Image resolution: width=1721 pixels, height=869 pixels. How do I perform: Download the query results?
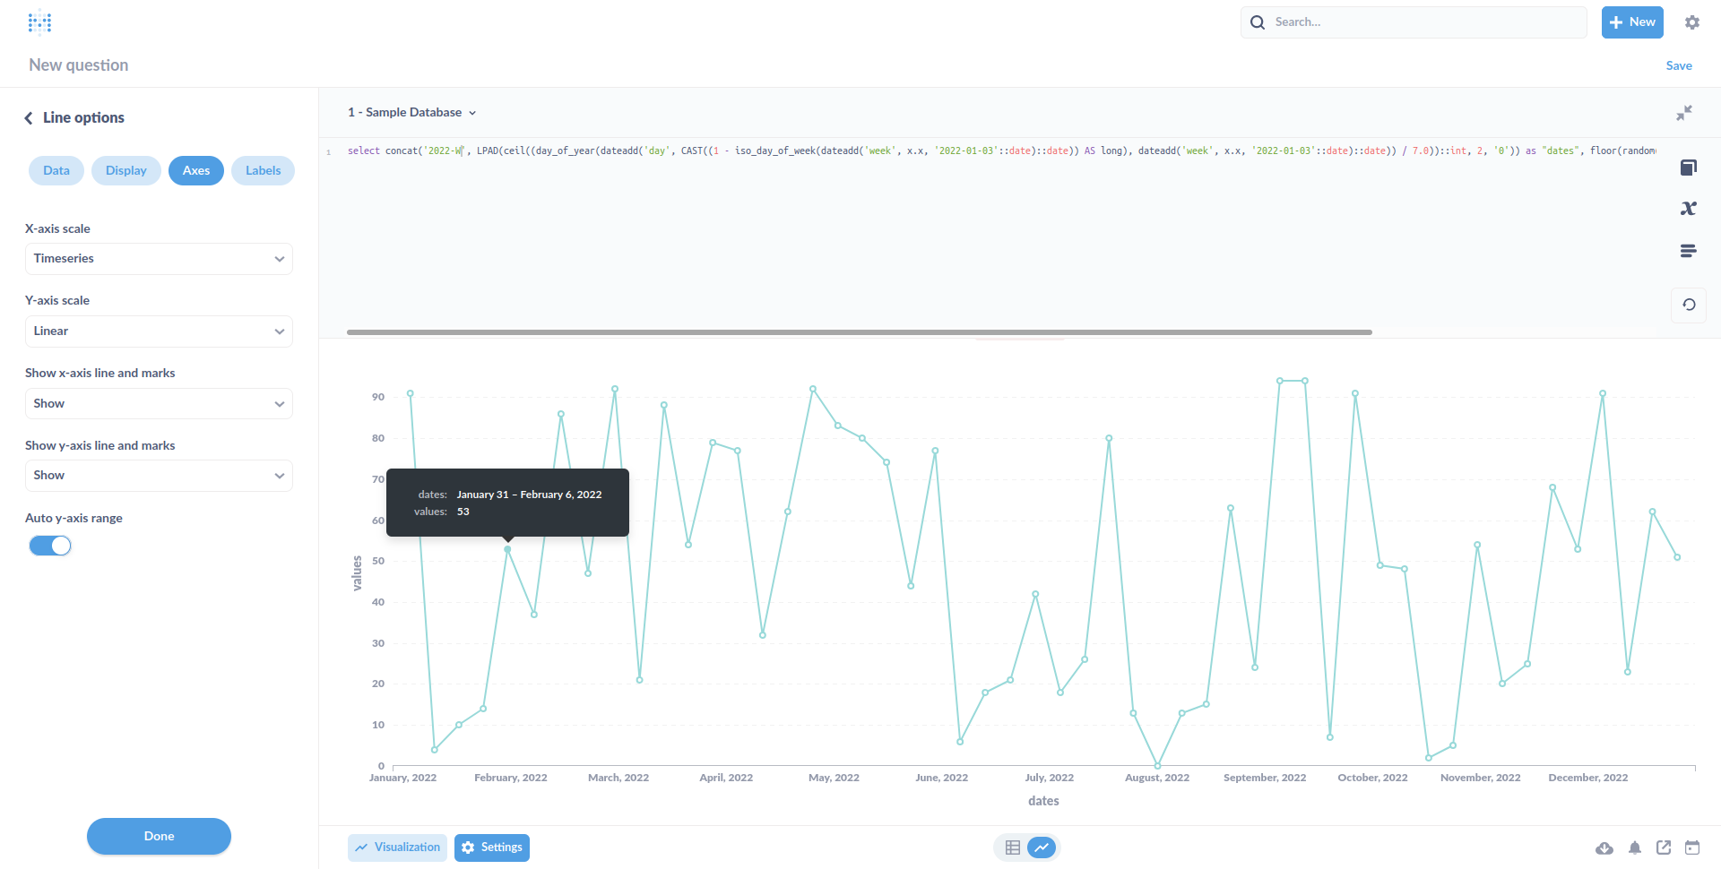(1604, 847)
